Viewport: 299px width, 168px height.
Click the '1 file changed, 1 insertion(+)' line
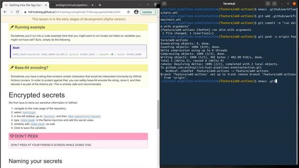coord(188,33)
